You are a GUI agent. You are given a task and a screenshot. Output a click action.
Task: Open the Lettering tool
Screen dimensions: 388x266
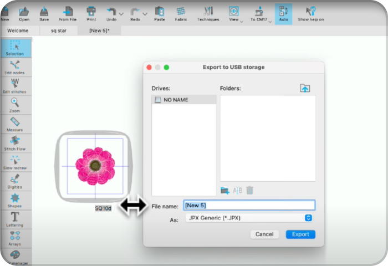15,219
